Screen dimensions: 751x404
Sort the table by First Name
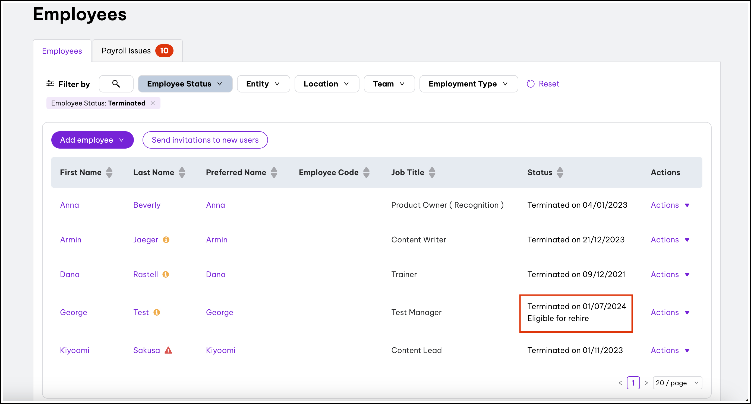(x=109, y=172)
